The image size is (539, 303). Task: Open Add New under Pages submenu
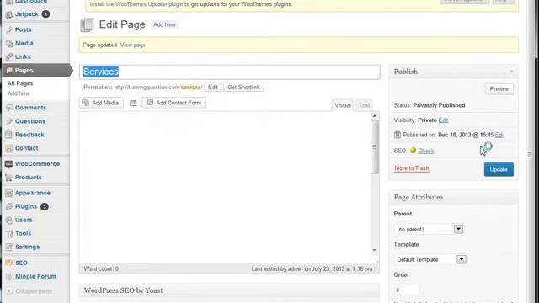pyautogui.click(x=19, y=93)
